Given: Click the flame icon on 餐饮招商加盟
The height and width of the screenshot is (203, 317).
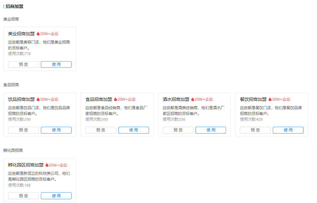Looking at the screenshot, I should [x=270, y=99].
